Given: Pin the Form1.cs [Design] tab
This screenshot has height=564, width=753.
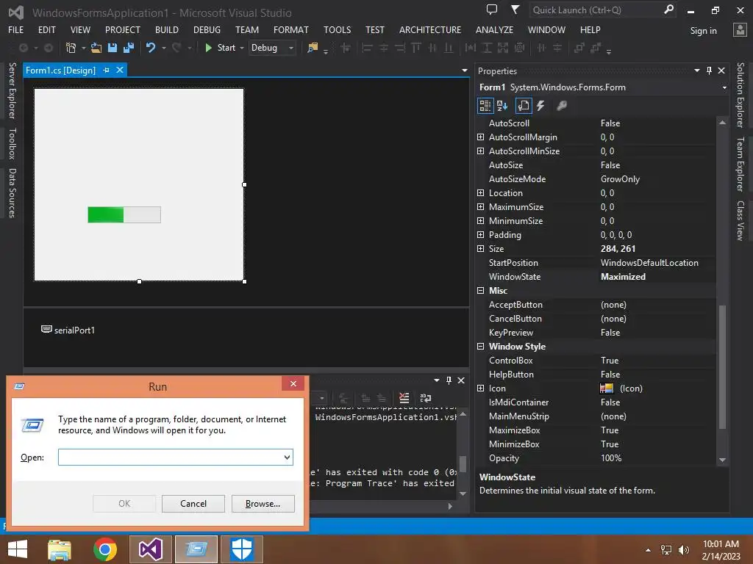Looking at the screenshot, I should [106, 70].
